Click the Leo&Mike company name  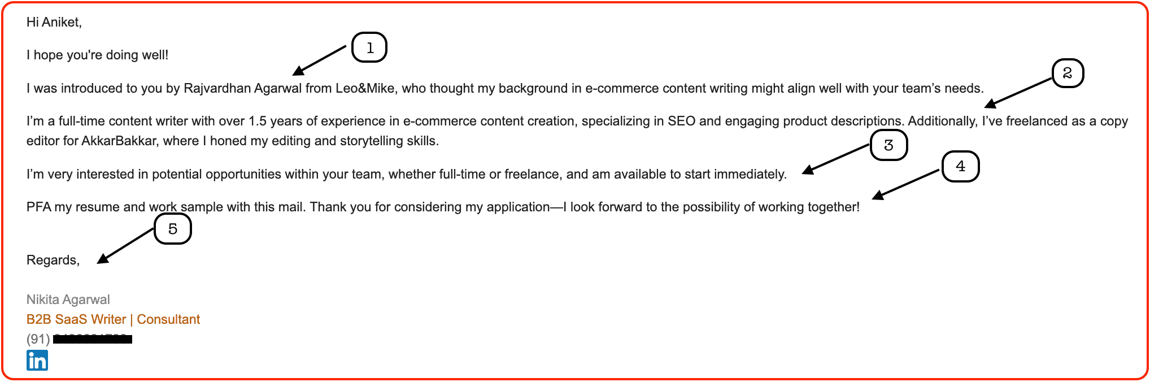tap(365, 88)
